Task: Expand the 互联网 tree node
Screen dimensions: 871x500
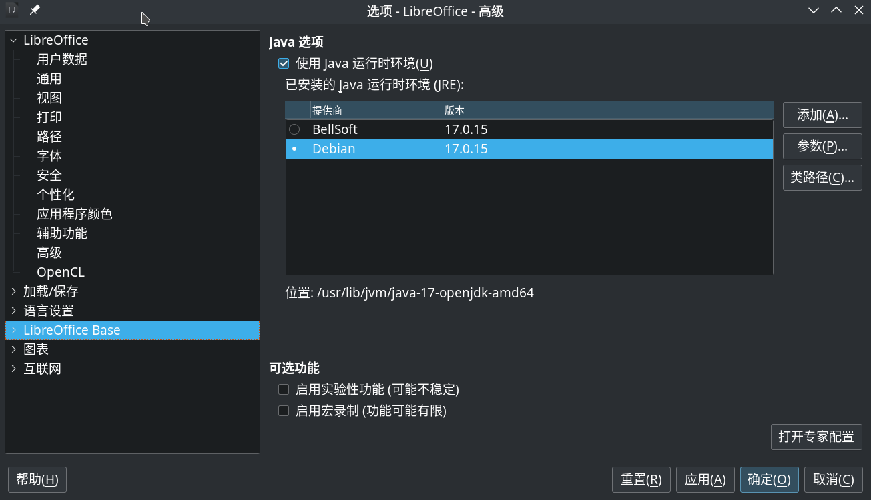Action: click(x=13, y=369)
